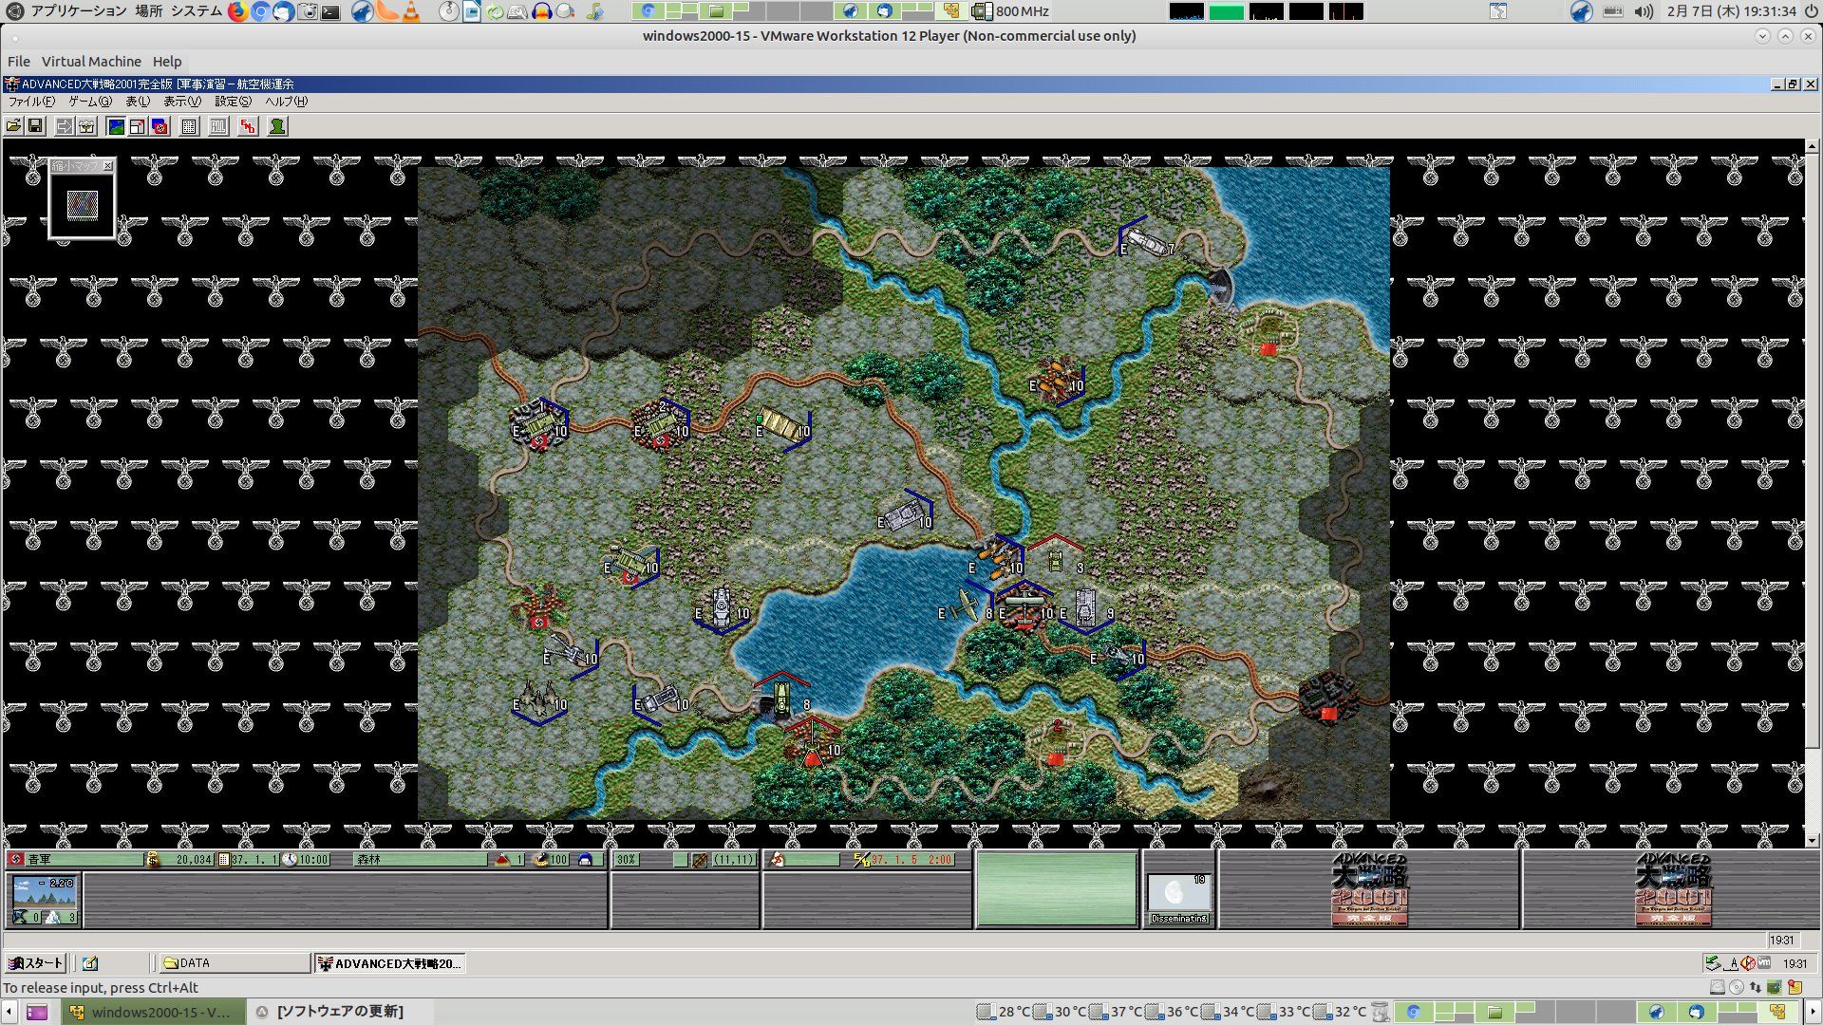The width and height of the screenshot is (1823, 1025).
Task: Close the small minimap panel
Action: click(x=108, y=166)
